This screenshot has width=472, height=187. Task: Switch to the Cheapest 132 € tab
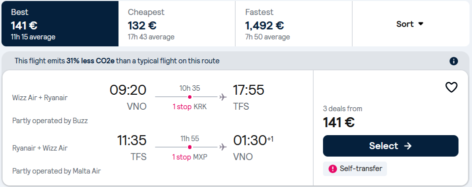coord(176,24)
